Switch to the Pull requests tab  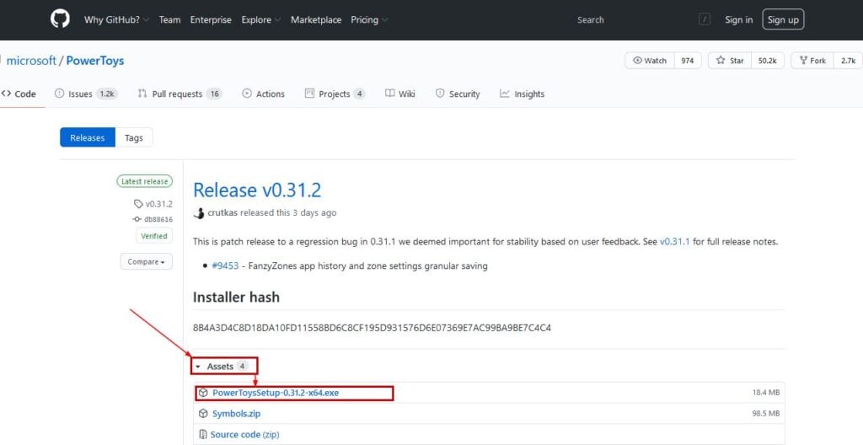click(180, 94)
